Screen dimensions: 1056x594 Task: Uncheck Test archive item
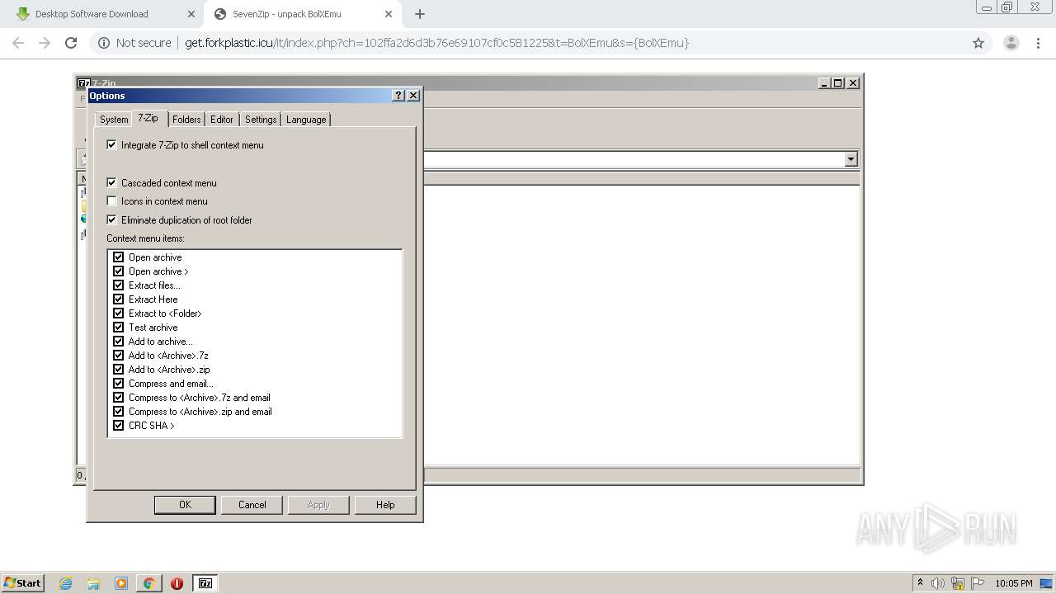pyautogui.click(x=118, y=328)
